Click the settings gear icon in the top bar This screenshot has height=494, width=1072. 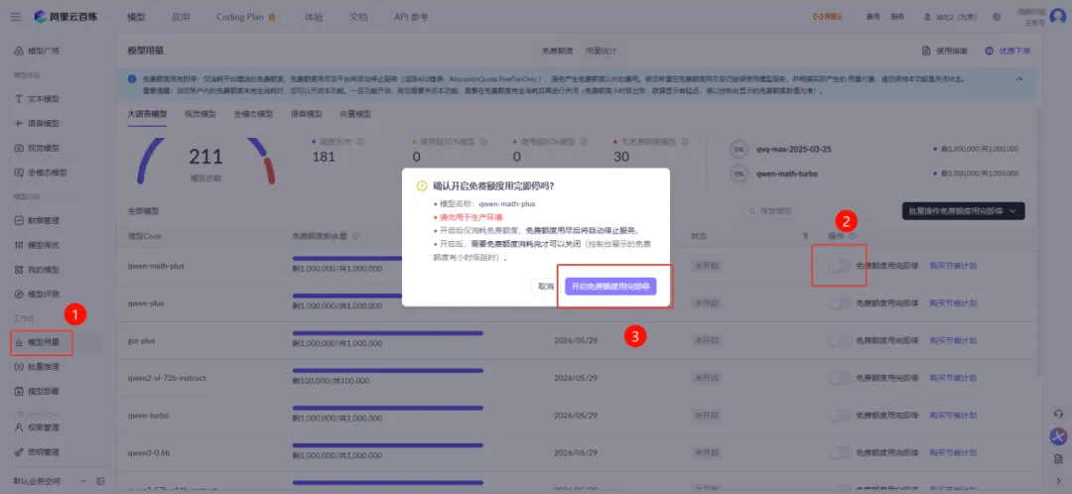(x=997, y=17)
